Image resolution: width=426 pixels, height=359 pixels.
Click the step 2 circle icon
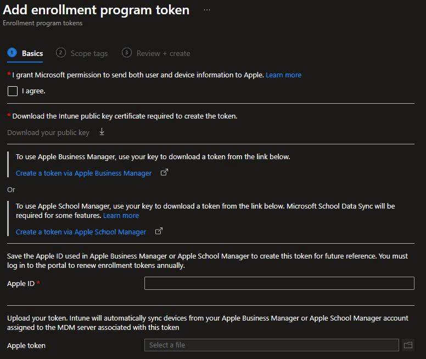[x=61, y=53]
